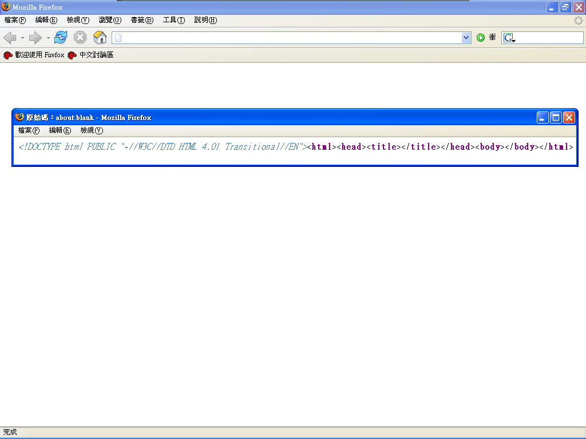Go to the Home page
This screenshot has height=439, width=586.
pos(100,38)
